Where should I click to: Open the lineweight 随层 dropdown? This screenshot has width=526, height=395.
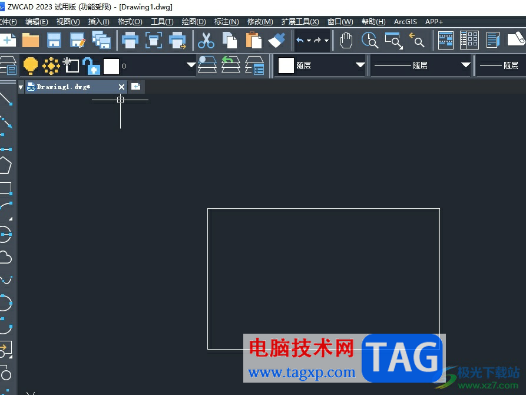click(x=501, y=65)
